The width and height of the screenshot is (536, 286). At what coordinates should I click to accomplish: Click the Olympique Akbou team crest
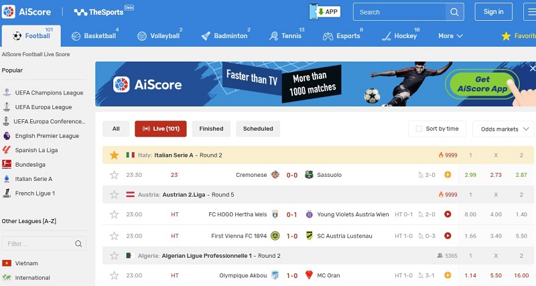275,275
